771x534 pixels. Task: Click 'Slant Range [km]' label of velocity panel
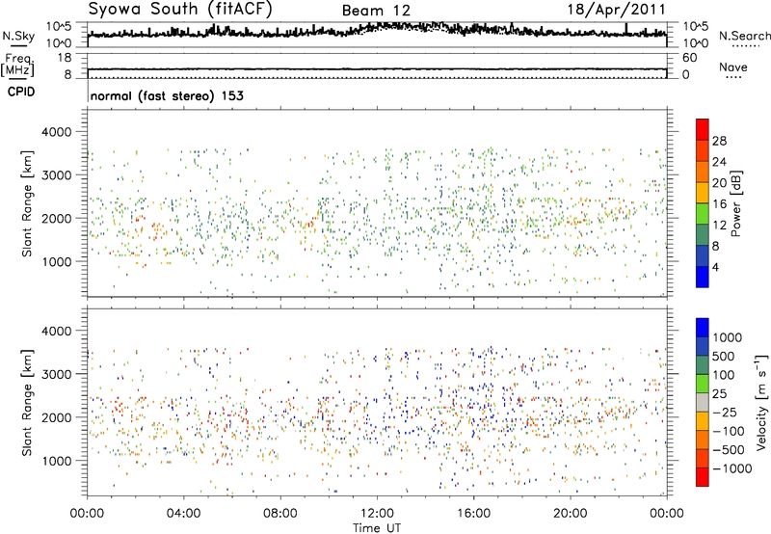click(x=27, y=402)
